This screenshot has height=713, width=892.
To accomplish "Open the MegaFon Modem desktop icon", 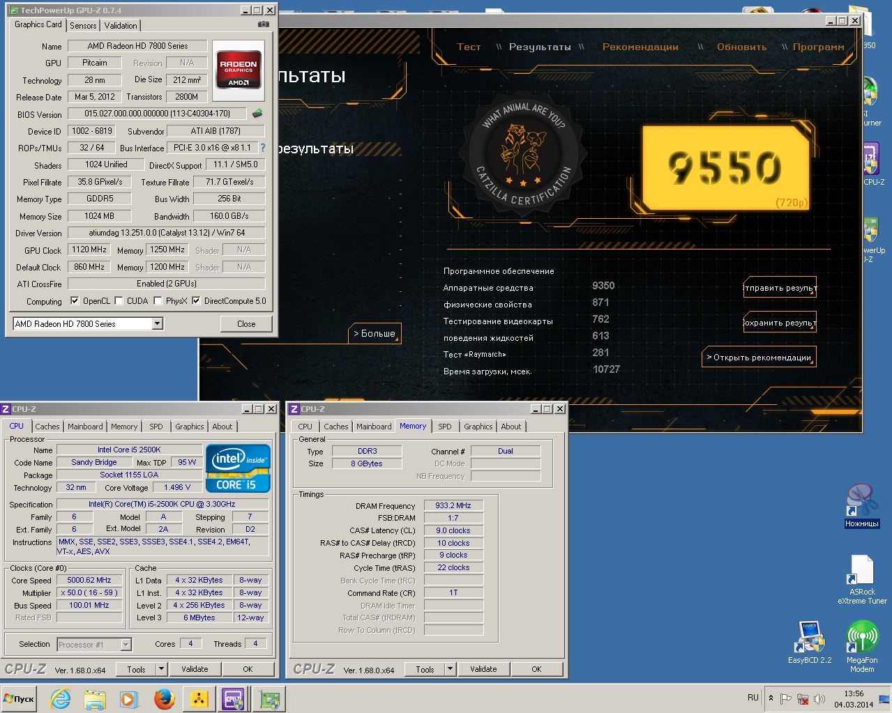I will point(862,647).
